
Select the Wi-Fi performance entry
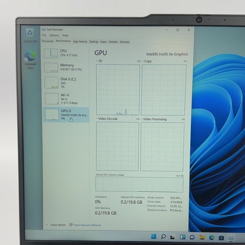click(x=66, y=99)
